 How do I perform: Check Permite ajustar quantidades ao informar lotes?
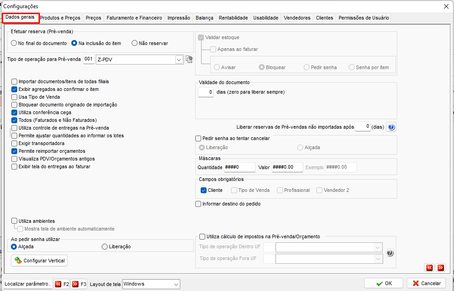pyautogui.click(x=14, y=135)
